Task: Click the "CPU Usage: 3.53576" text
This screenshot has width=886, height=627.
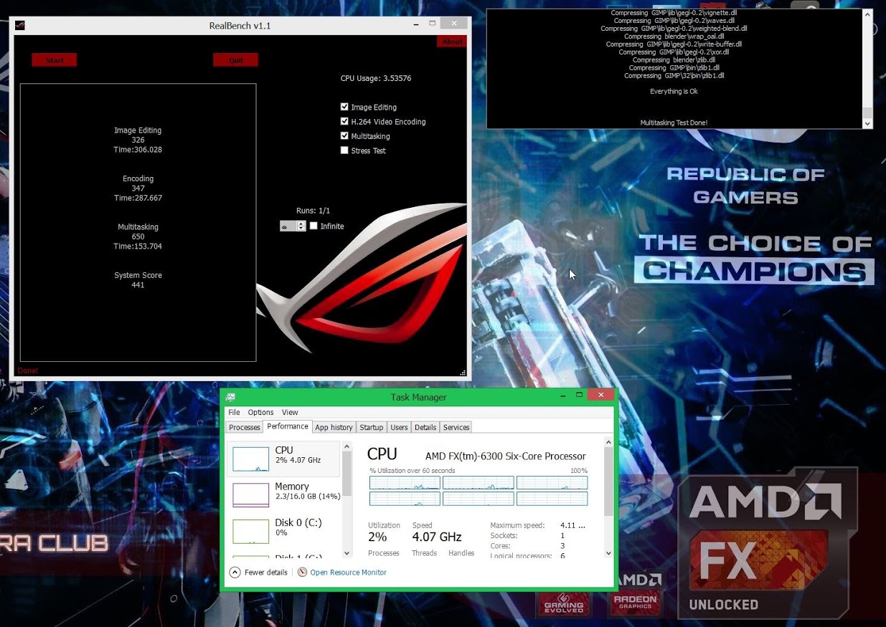Action: click(376, 78)
